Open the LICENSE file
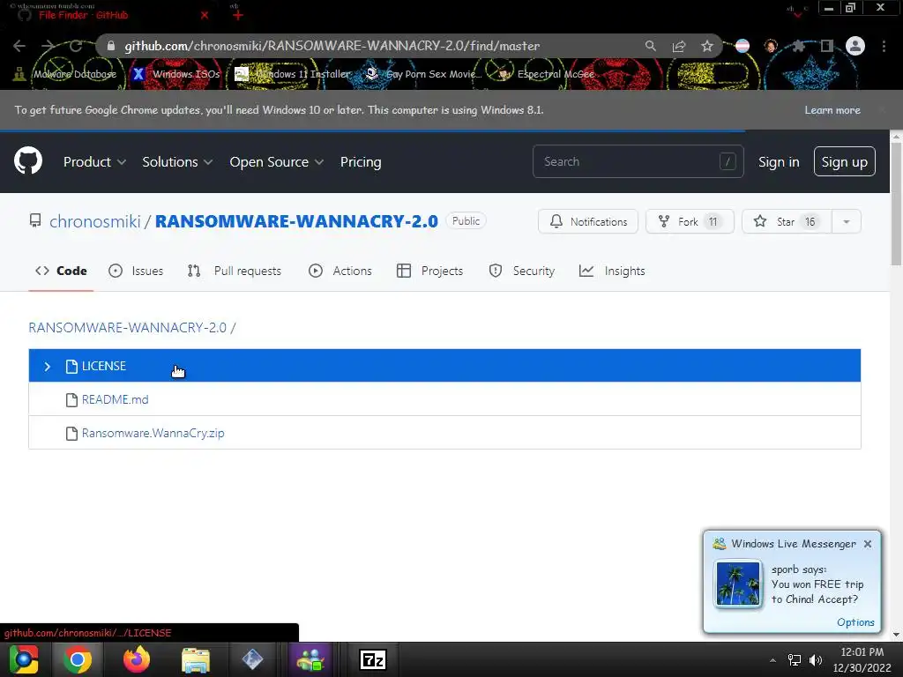Screen dimensions: 903x677 (x=444, y=366)
